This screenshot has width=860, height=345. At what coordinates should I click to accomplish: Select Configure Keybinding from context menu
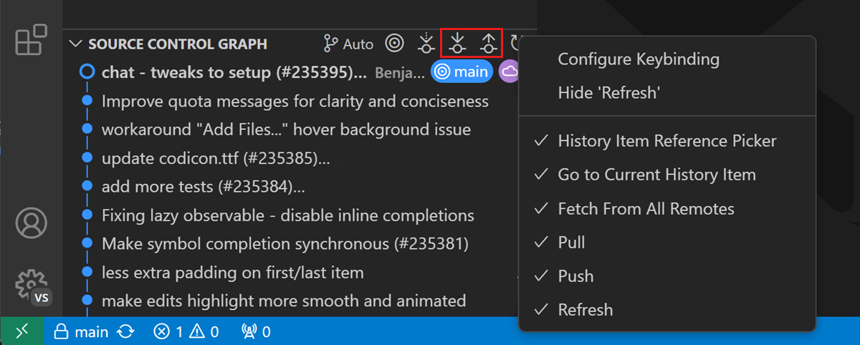638,59
